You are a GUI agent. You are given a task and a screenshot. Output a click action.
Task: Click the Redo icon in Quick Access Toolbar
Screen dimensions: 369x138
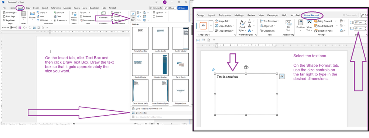(x=30, y=28)
